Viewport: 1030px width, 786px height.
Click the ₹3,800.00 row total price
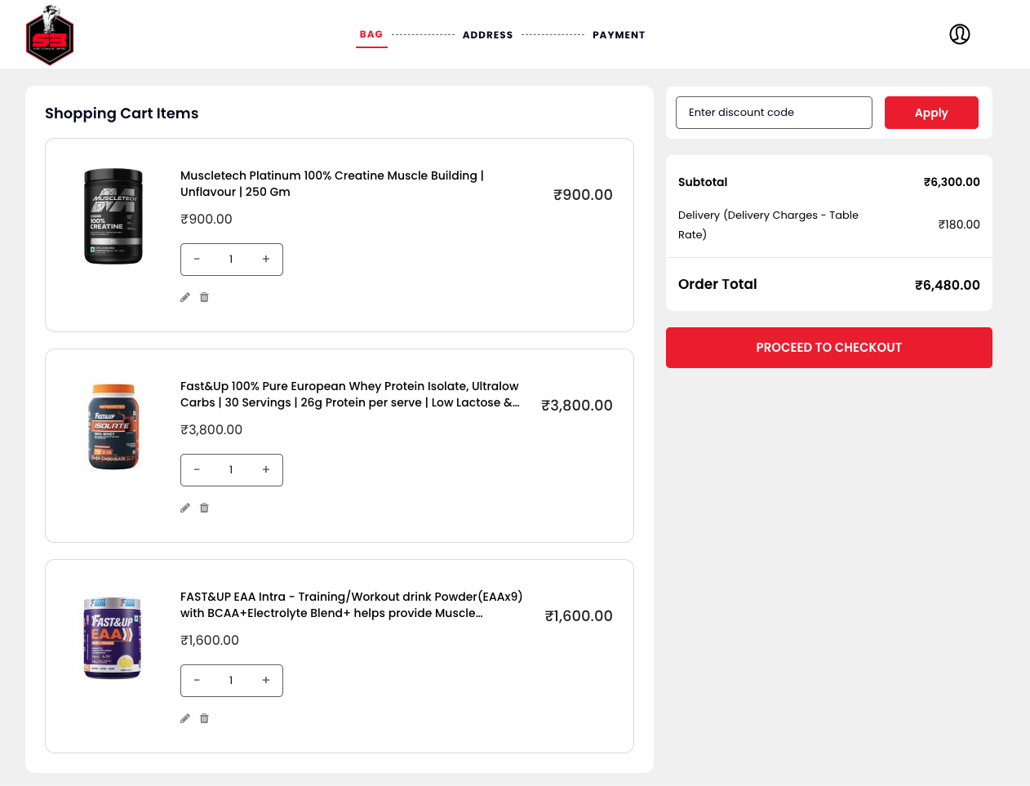click(x=577, y=406)
